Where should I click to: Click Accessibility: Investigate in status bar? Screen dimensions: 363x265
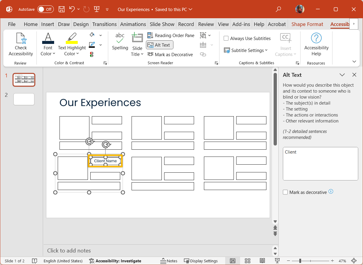[x=115, y=261]
